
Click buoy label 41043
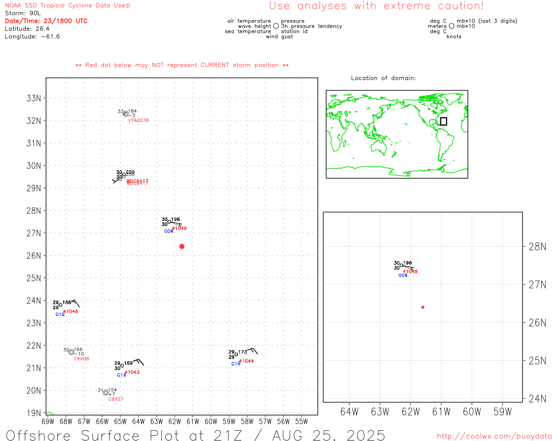[132, 372]
